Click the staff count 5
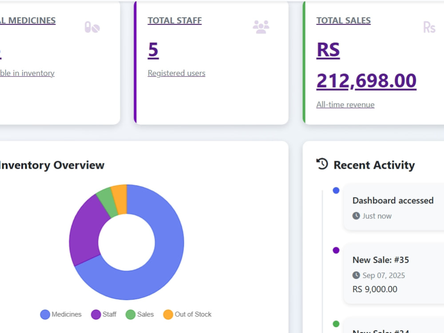 pos(153,50)
